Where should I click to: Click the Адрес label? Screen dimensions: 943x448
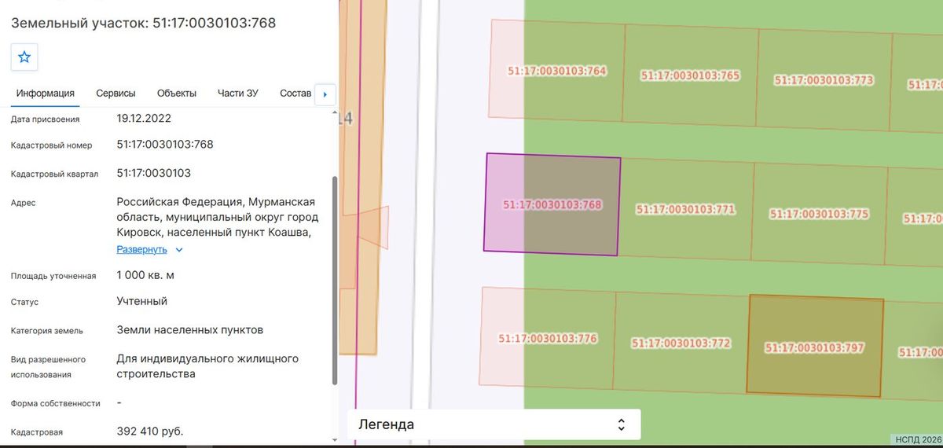pos(24,203)
